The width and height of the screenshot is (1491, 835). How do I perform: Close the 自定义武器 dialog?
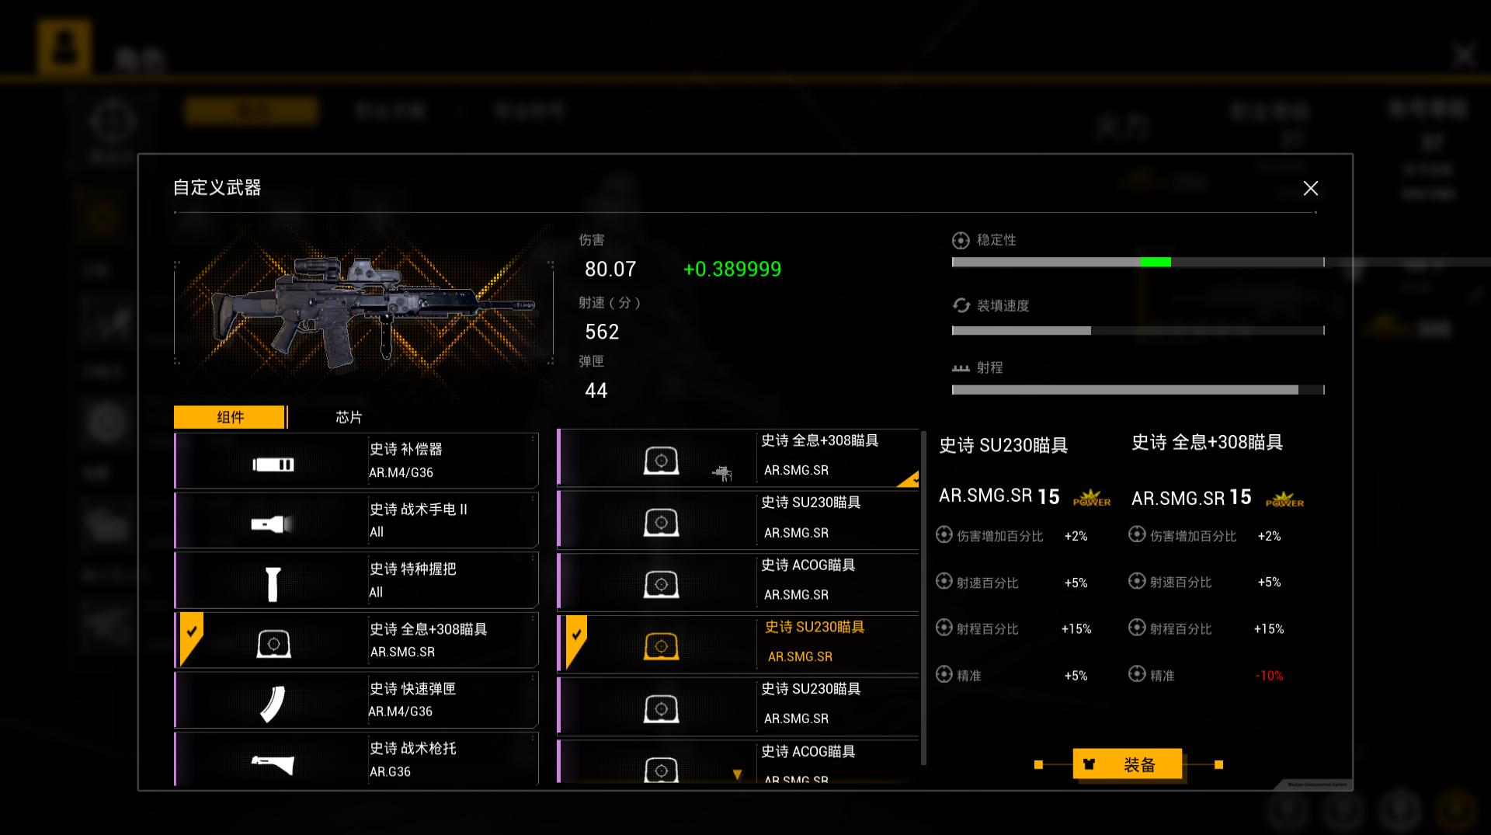(x=1311, y=188)
